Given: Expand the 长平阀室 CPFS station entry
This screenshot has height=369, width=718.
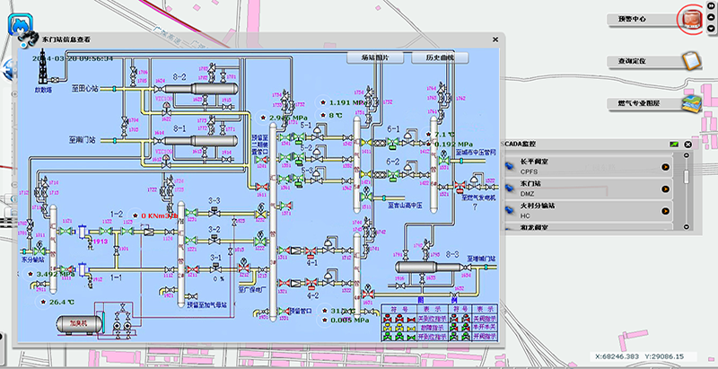Looking at the screenshot, I should click(665, 166).
